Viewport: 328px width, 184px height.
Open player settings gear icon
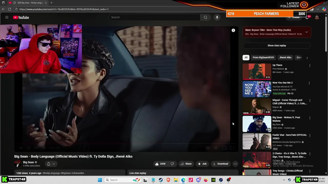(x=216, y=148)
